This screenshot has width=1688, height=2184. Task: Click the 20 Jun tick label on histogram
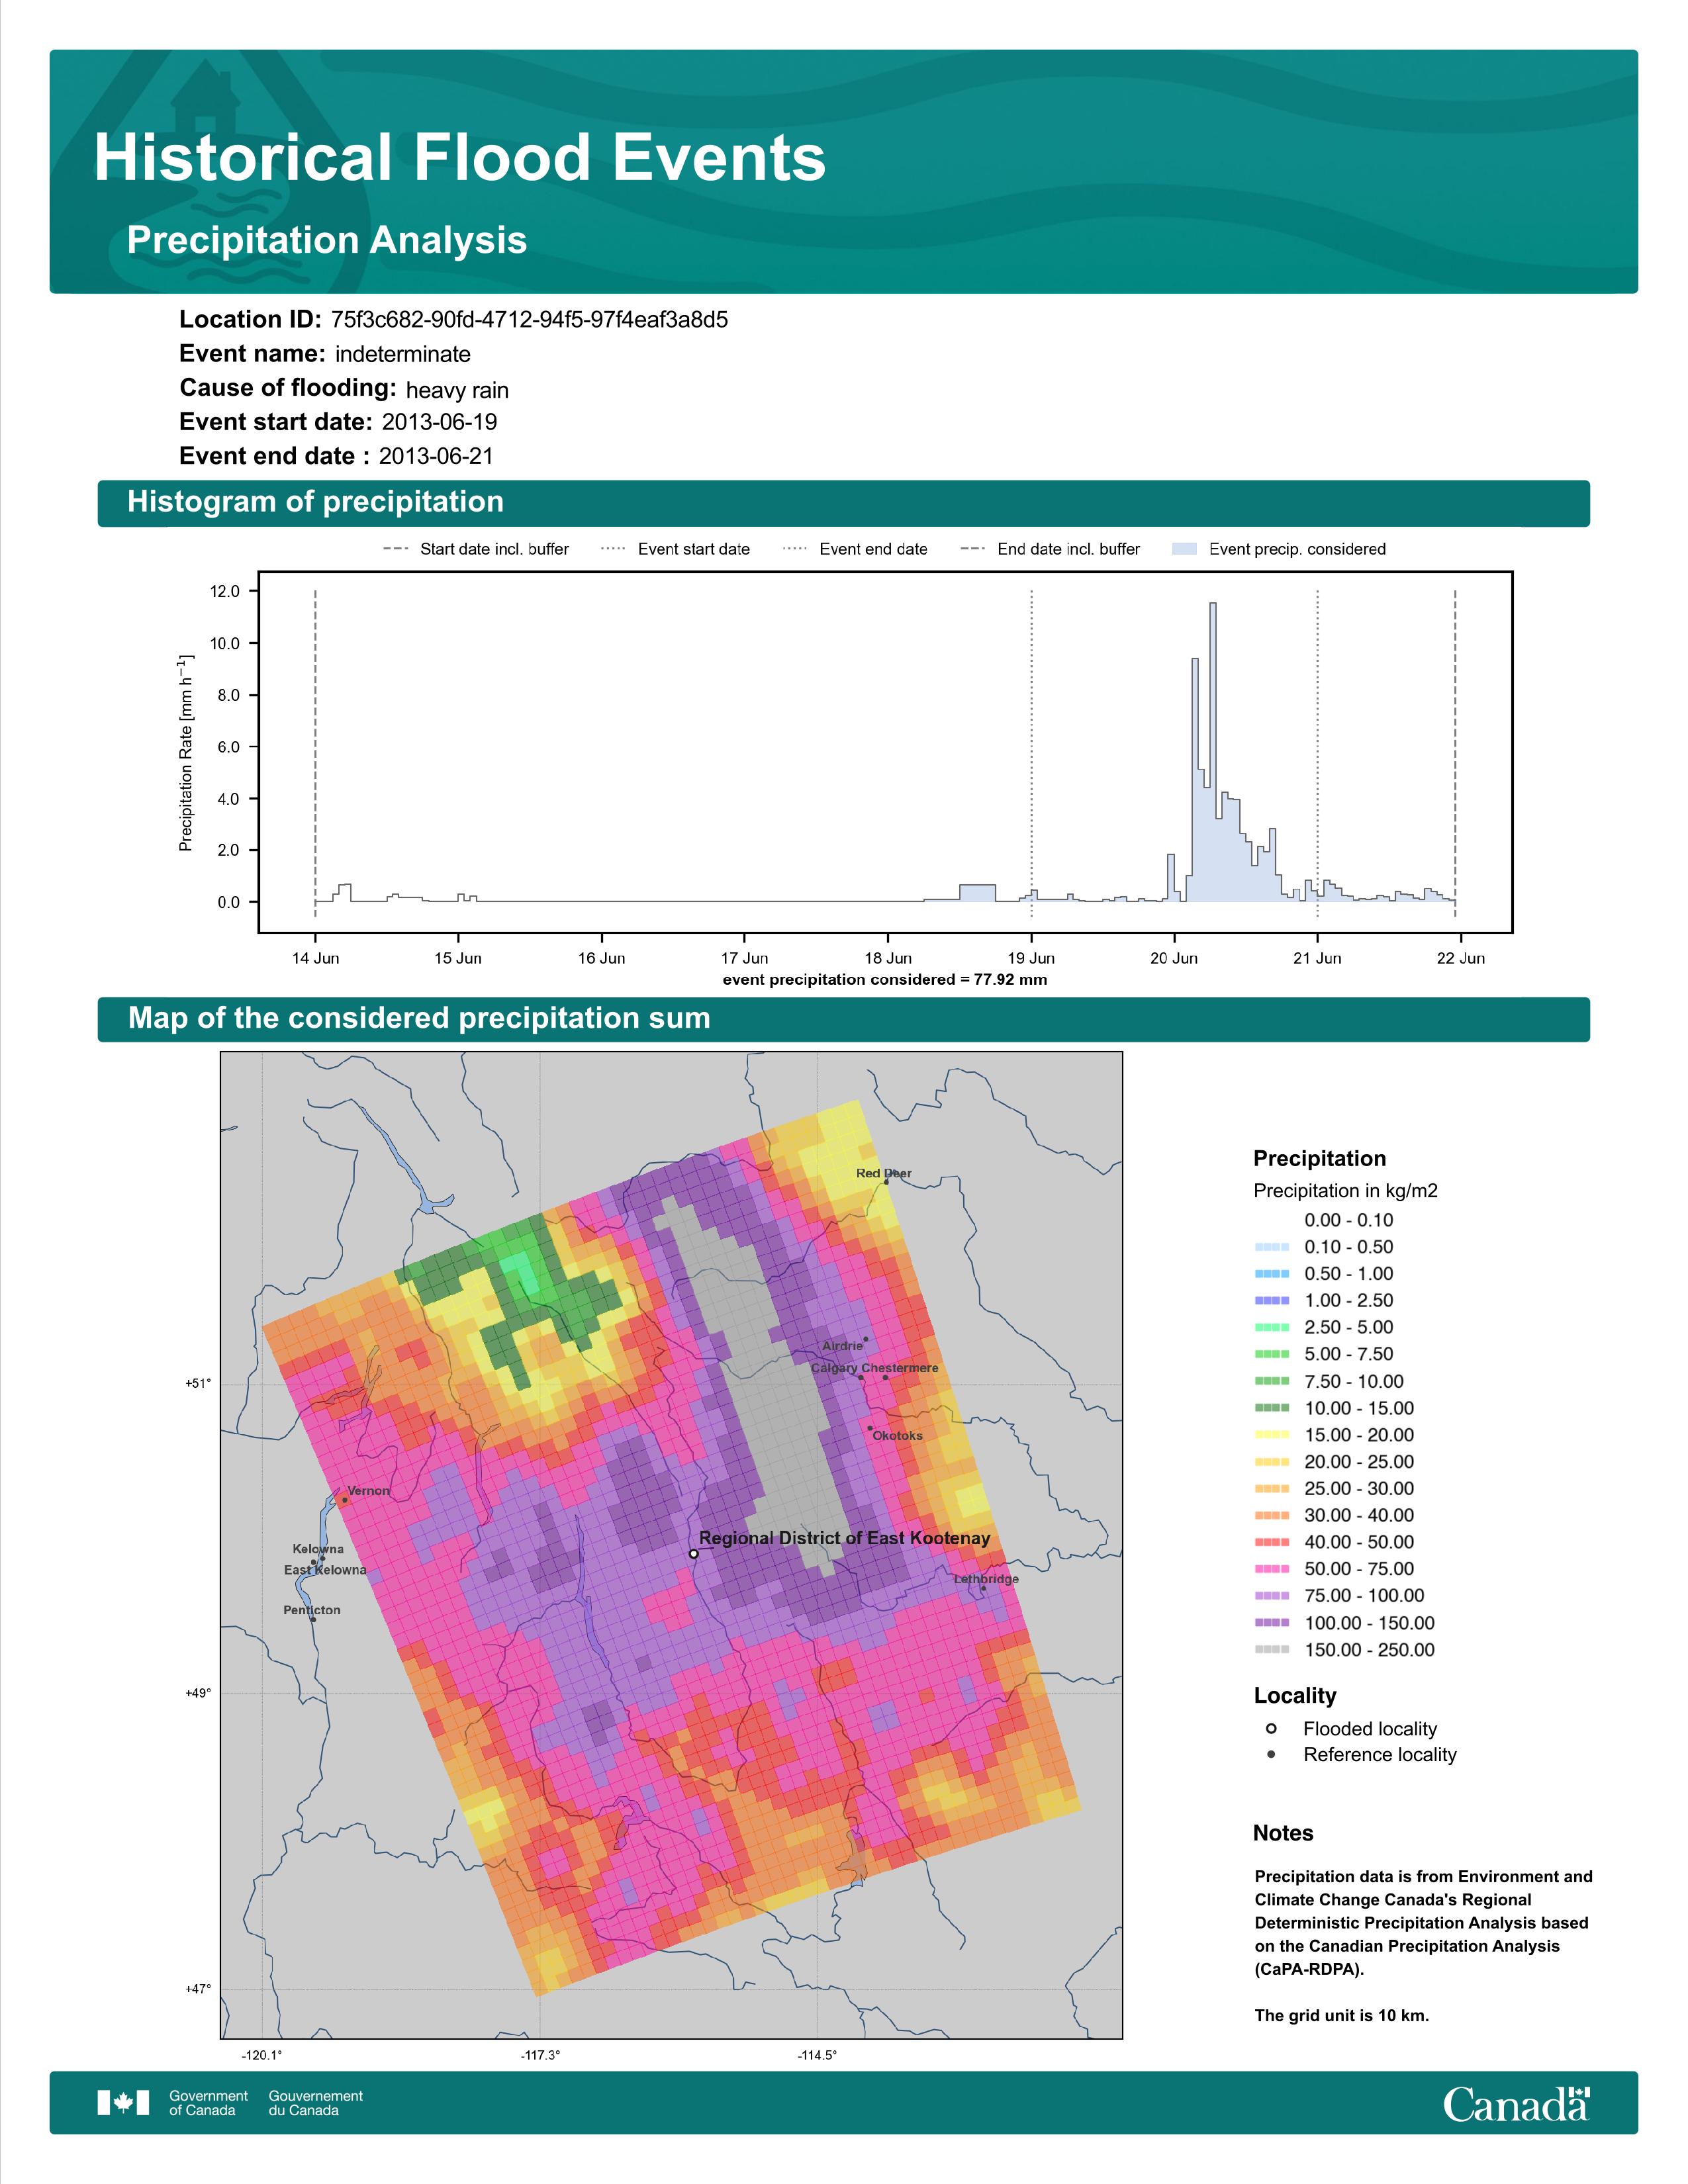[1173, 958]
